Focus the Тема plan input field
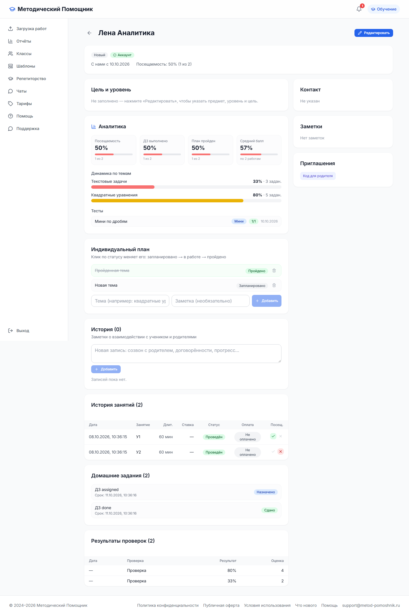 130,301
